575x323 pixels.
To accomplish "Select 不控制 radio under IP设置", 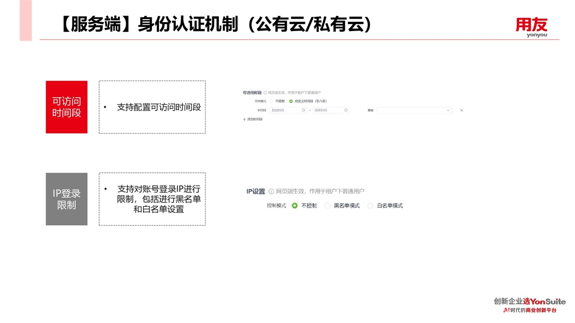I will [295, 206].
